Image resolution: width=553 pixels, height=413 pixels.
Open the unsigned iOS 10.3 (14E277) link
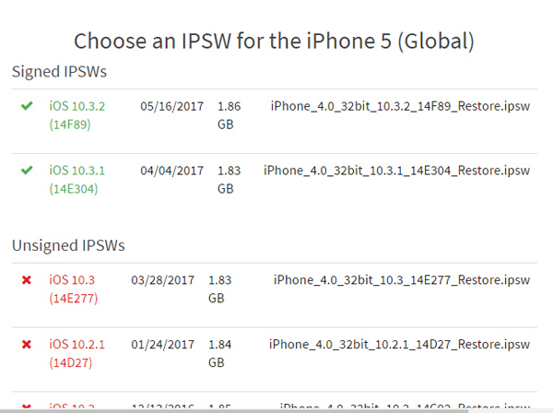(x=74, y=289)
